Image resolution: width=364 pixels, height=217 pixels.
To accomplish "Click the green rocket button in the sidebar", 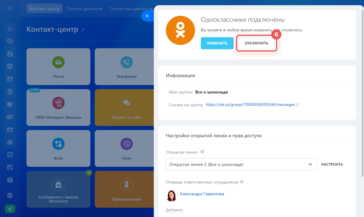I will 10,209.
